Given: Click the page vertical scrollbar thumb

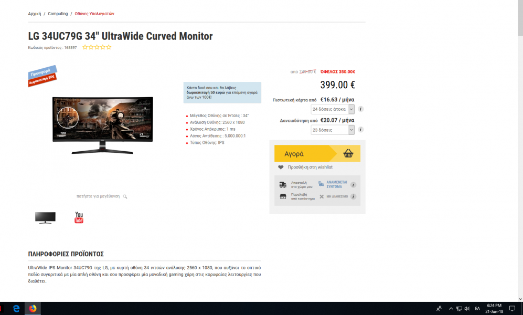Looking at the screenshot, I should (x=520, y=18).
